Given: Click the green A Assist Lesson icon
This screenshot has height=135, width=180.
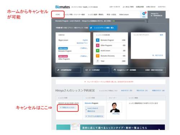Looking at the screenshot, I should click(x=98, y=50).
